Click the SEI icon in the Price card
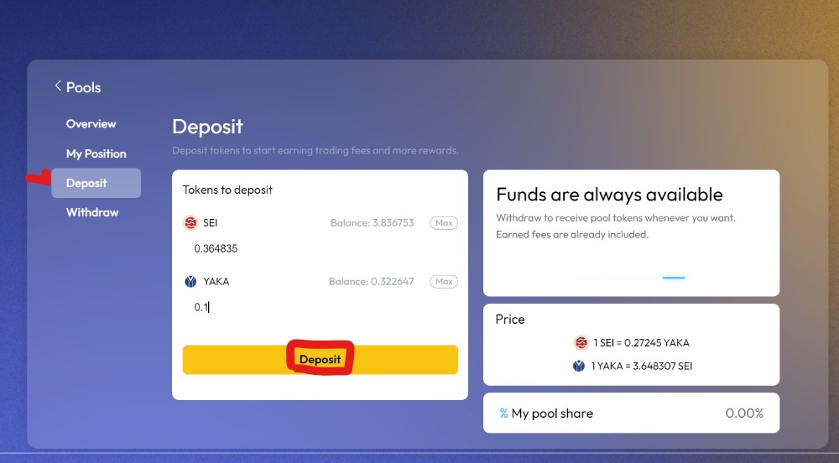Screen dimensions: 839x463 pyautogui.click(x=581, y=342)
